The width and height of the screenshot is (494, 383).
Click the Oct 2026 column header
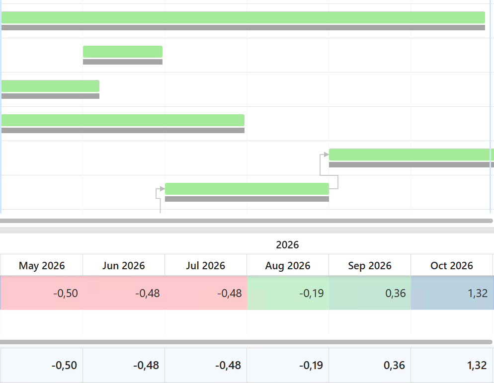(452, 266)
